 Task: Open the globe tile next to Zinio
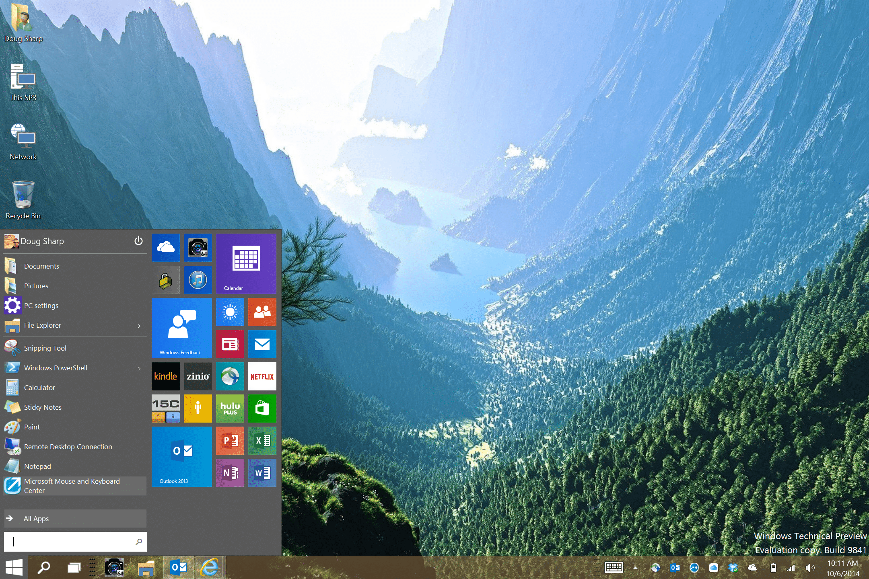click(230, 376)
